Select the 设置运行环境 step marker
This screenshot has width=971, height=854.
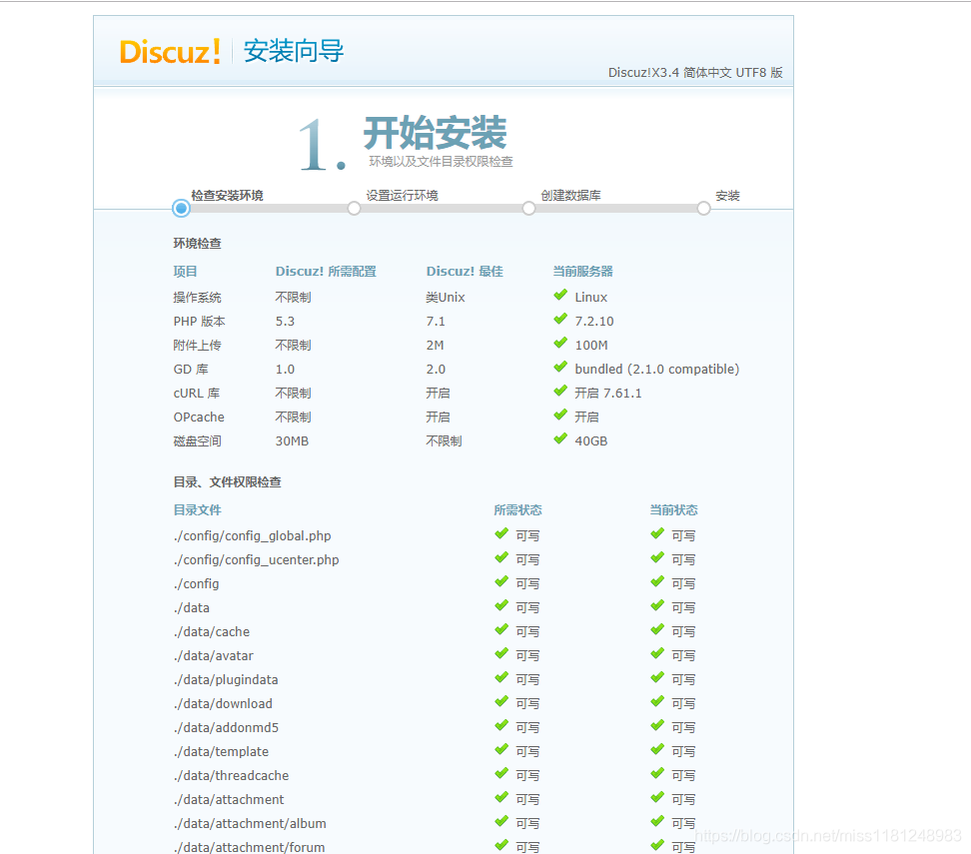click(x=354, y=208)
